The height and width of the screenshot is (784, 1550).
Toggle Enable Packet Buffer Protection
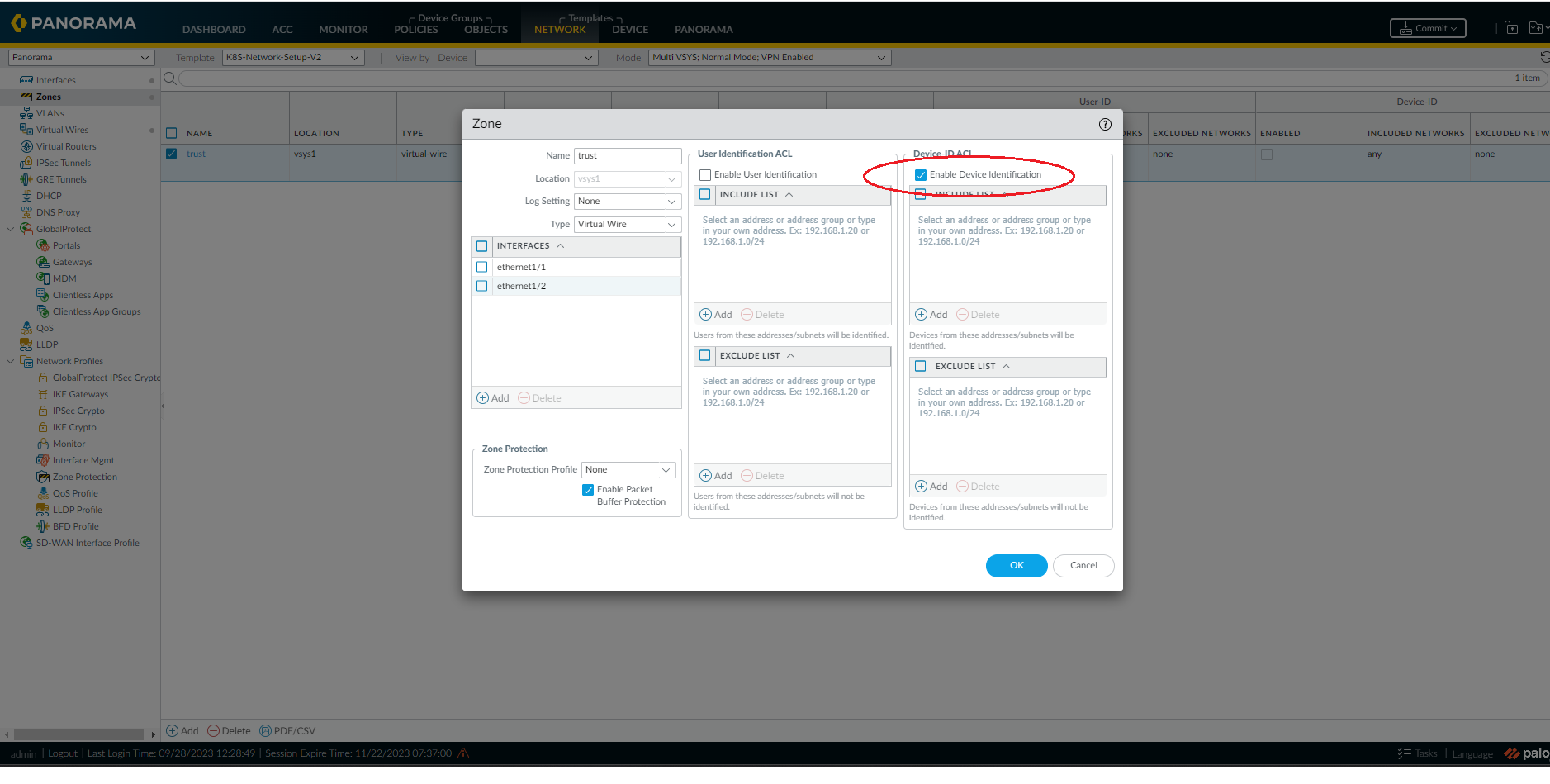coord(588,490)
